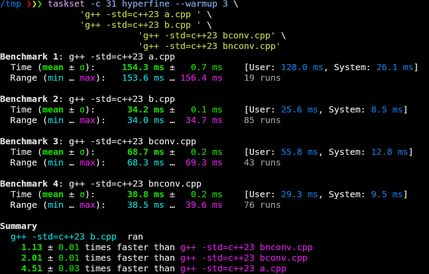The width and height of the screenshot is (429, 274).
Task: Click the quoted 'g++ -std=c++23 bconv.cpp' argument
Action: click(207, 36)
